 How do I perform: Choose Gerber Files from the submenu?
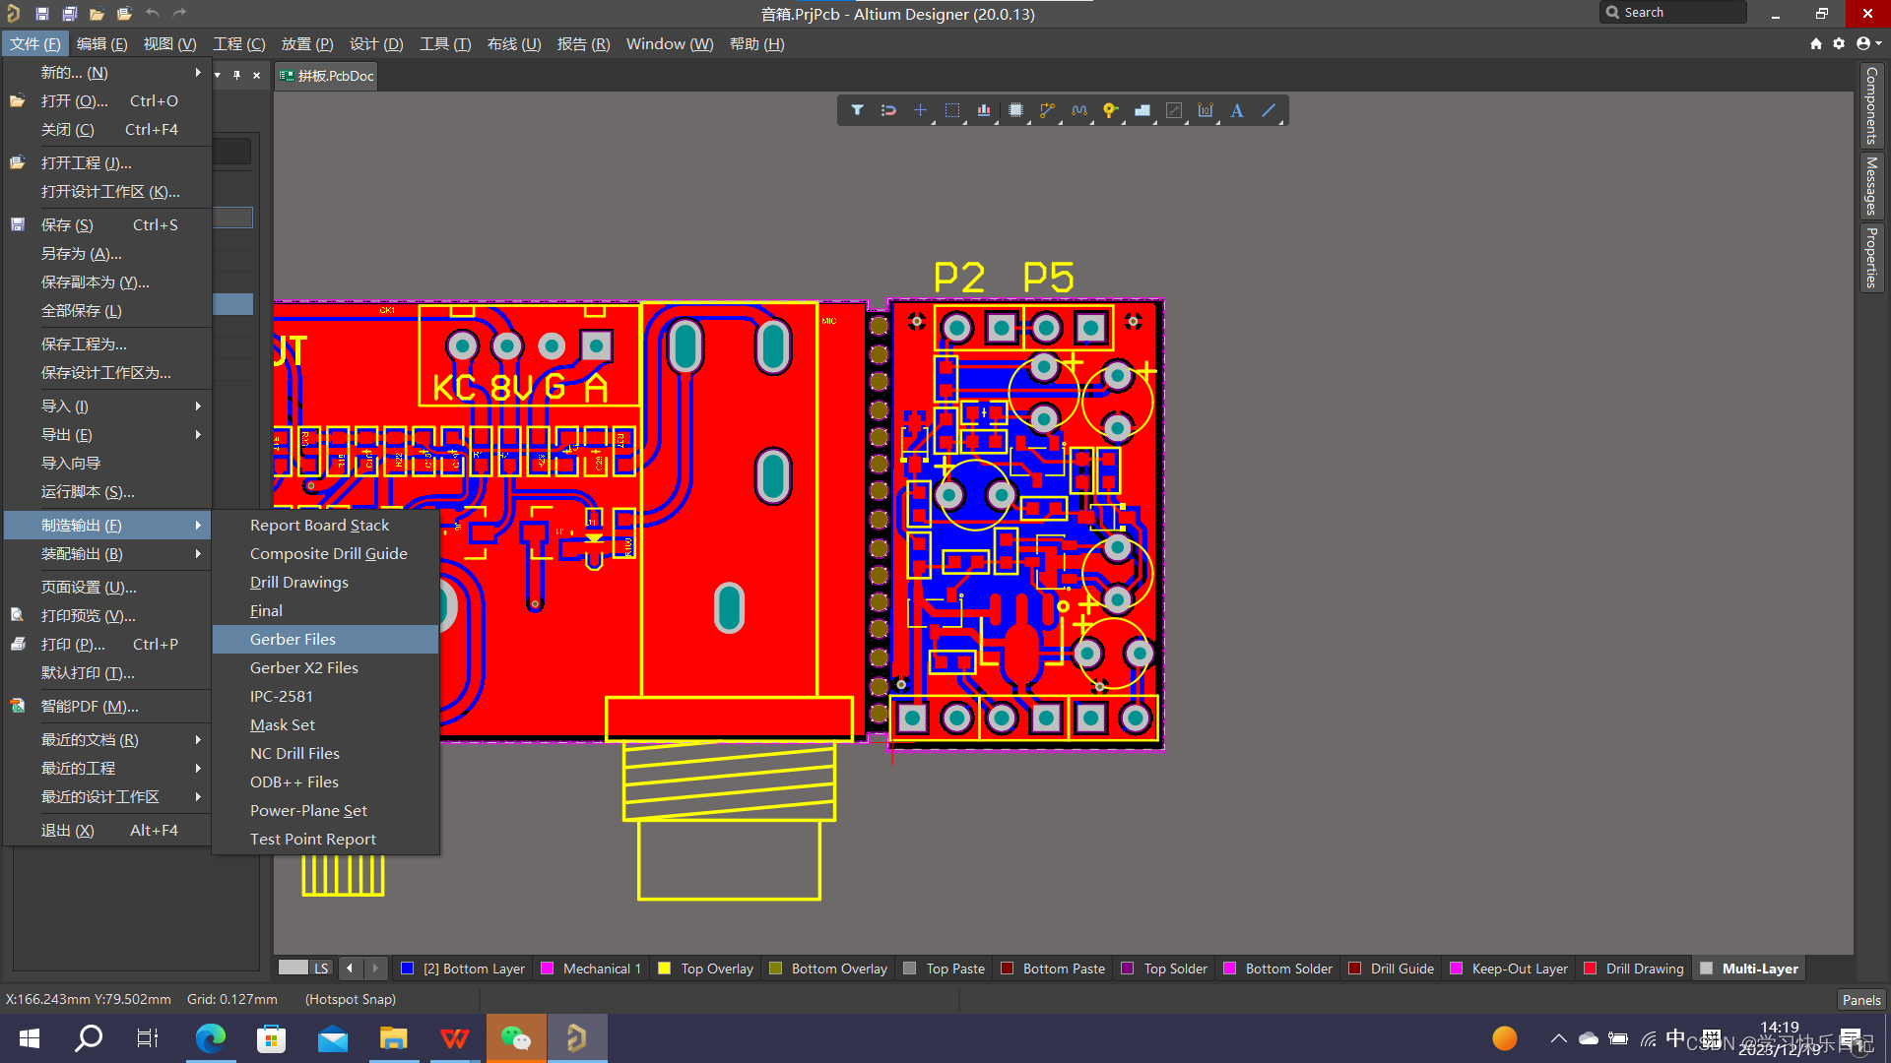(293, 639)
